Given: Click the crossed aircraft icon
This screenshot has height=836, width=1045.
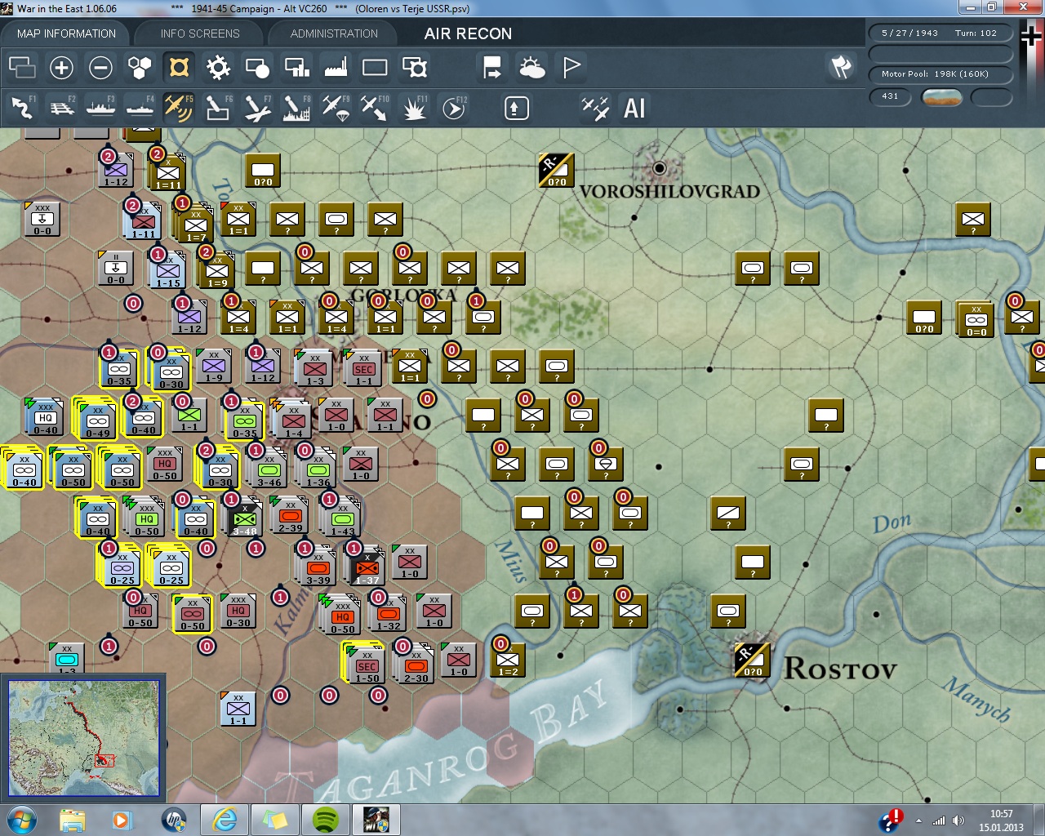Looking at the screenshot, I should pos(595,108).
